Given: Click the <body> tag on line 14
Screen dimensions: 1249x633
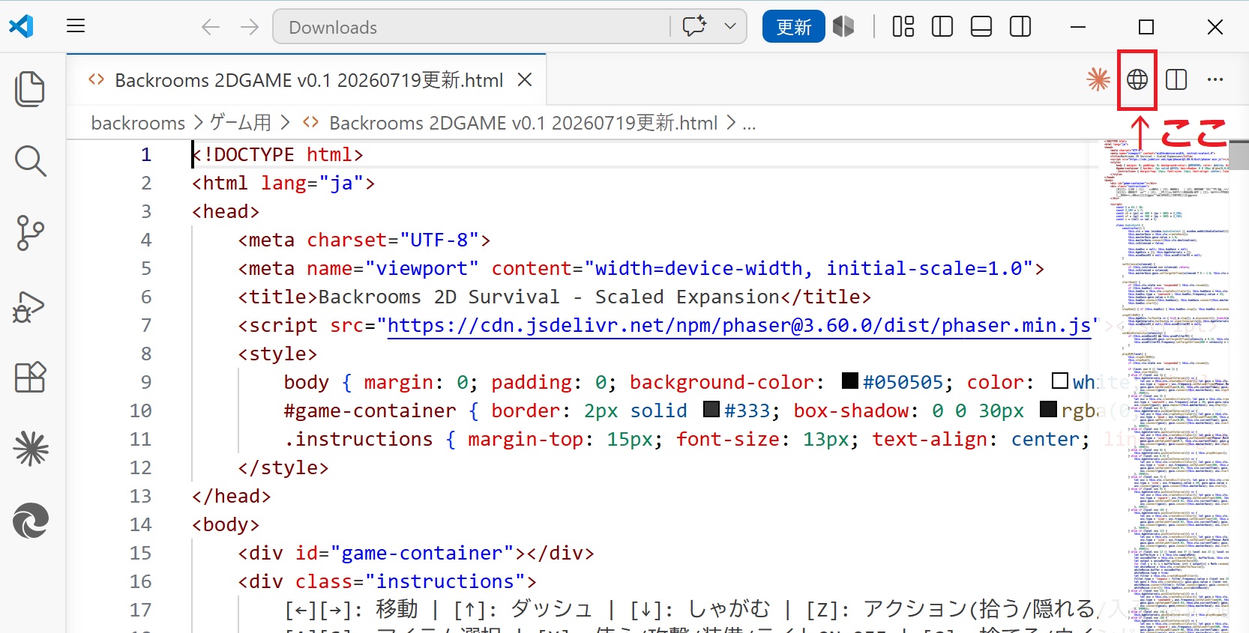Looking at the screenshot, I should [226, 524].
